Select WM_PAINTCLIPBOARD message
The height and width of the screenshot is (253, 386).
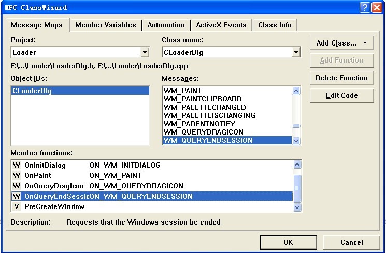[227, 99]
